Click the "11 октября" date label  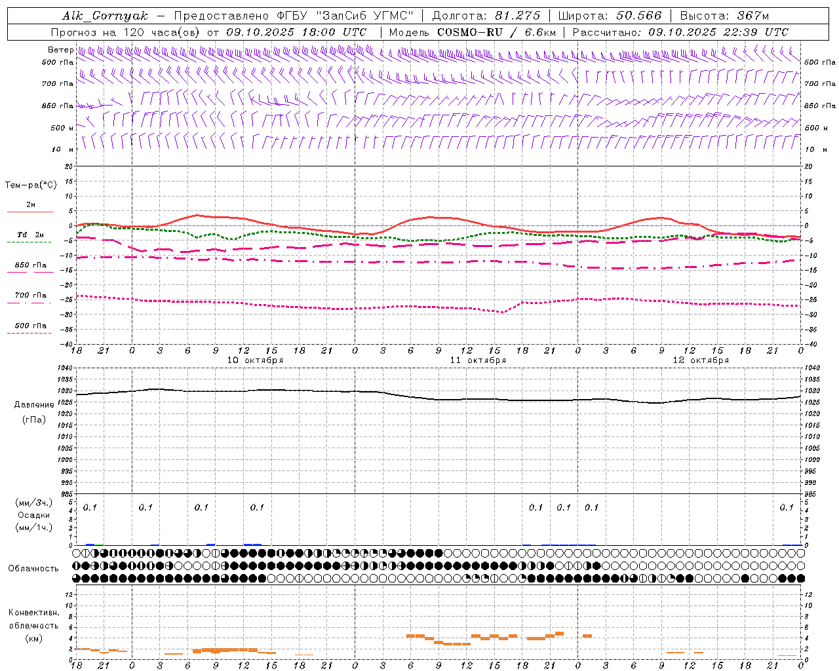(478, 360)
